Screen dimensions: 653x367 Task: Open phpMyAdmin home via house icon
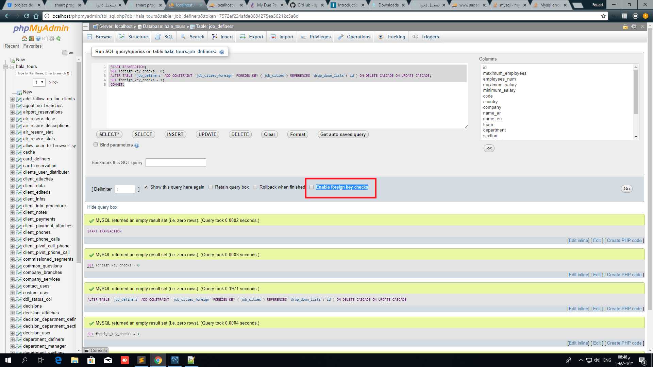tap(24, 38)
